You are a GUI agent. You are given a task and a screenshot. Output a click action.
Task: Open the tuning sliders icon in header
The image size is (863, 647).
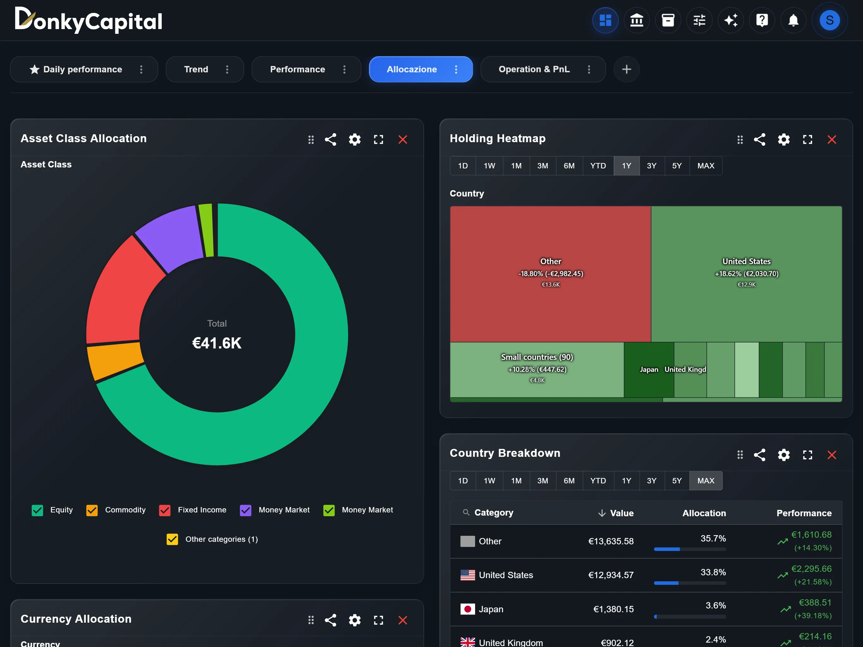click(699, 20)
